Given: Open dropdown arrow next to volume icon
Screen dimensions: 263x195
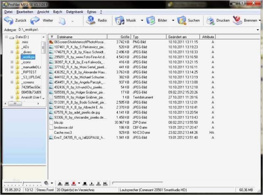Looking at the screenshot, I should (x=52, y=183).
